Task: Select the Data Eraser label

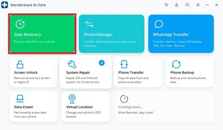Action: 24,107
